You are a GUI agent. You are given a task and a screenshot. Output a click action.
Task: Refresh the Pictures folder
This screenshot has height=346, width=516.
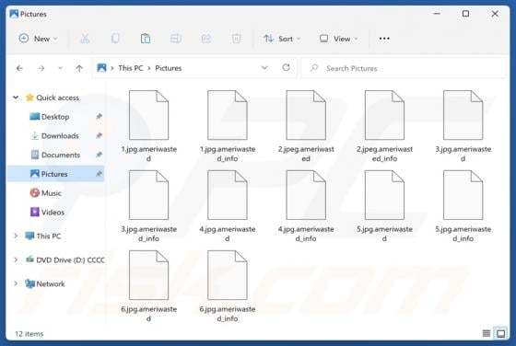point(286,67)
